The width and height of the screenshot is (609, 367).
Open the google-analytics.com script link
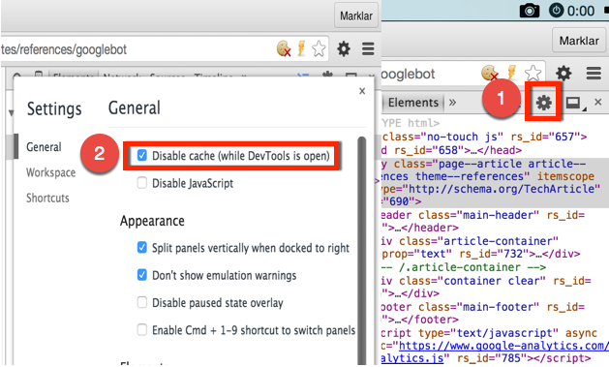(x=503, y=346)
